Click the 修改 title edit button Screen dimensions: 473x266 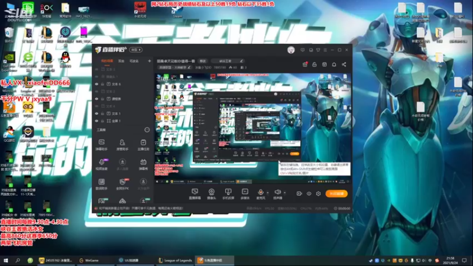203,61
